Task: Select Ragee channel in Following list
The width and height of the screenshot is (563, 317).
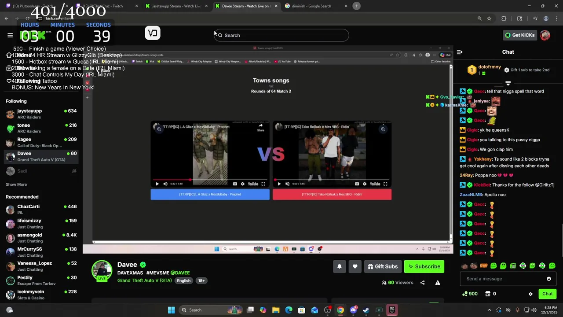Action: (x=41, y=142)
